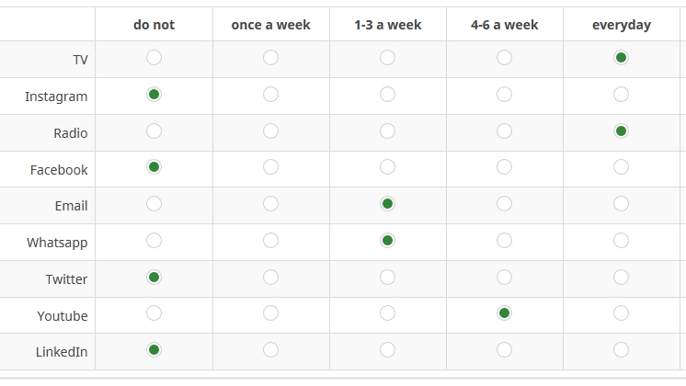
Task: Mark LinkedIn as '1-3 a week'
Action: pos(387,350)
